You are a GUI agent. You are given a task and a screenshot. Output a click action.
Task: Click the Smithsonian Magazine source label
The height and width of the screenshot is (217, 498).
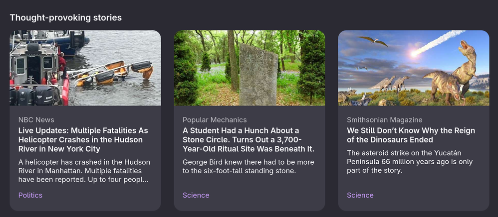coord(385,120)
